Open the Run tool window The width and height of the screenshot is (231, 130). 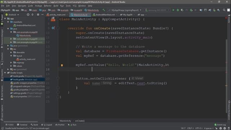click(72, 125)
